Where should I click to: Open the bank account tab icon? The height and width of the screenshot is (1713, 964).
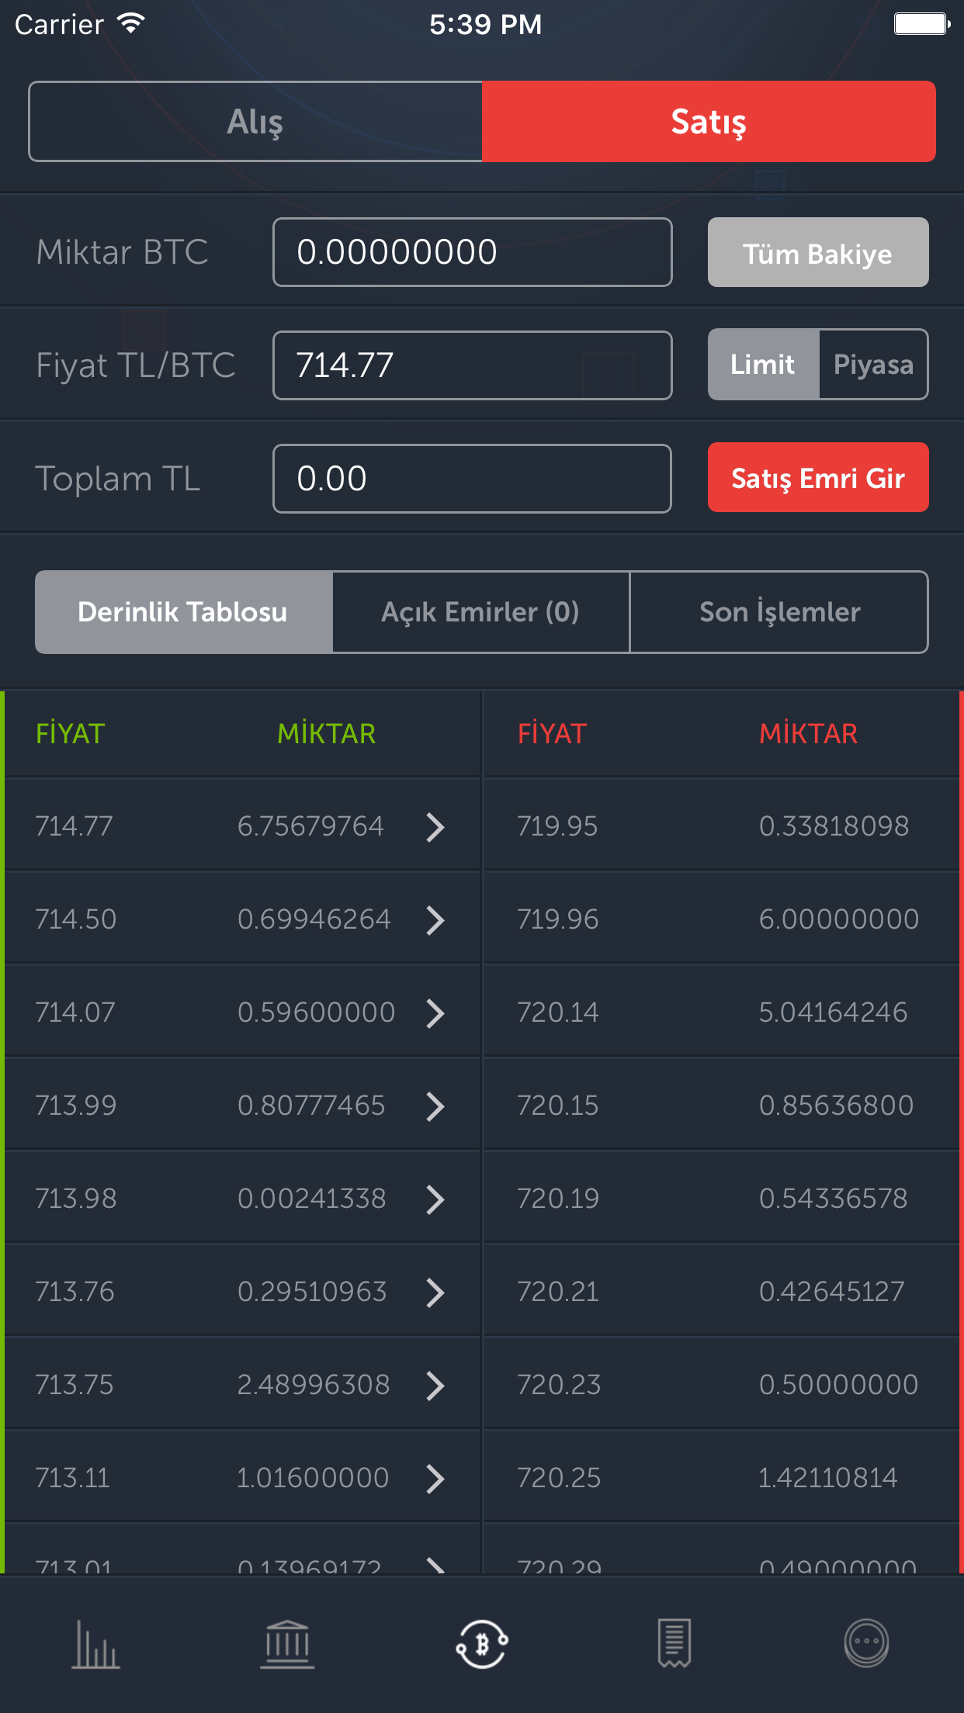click(288, 1643)
